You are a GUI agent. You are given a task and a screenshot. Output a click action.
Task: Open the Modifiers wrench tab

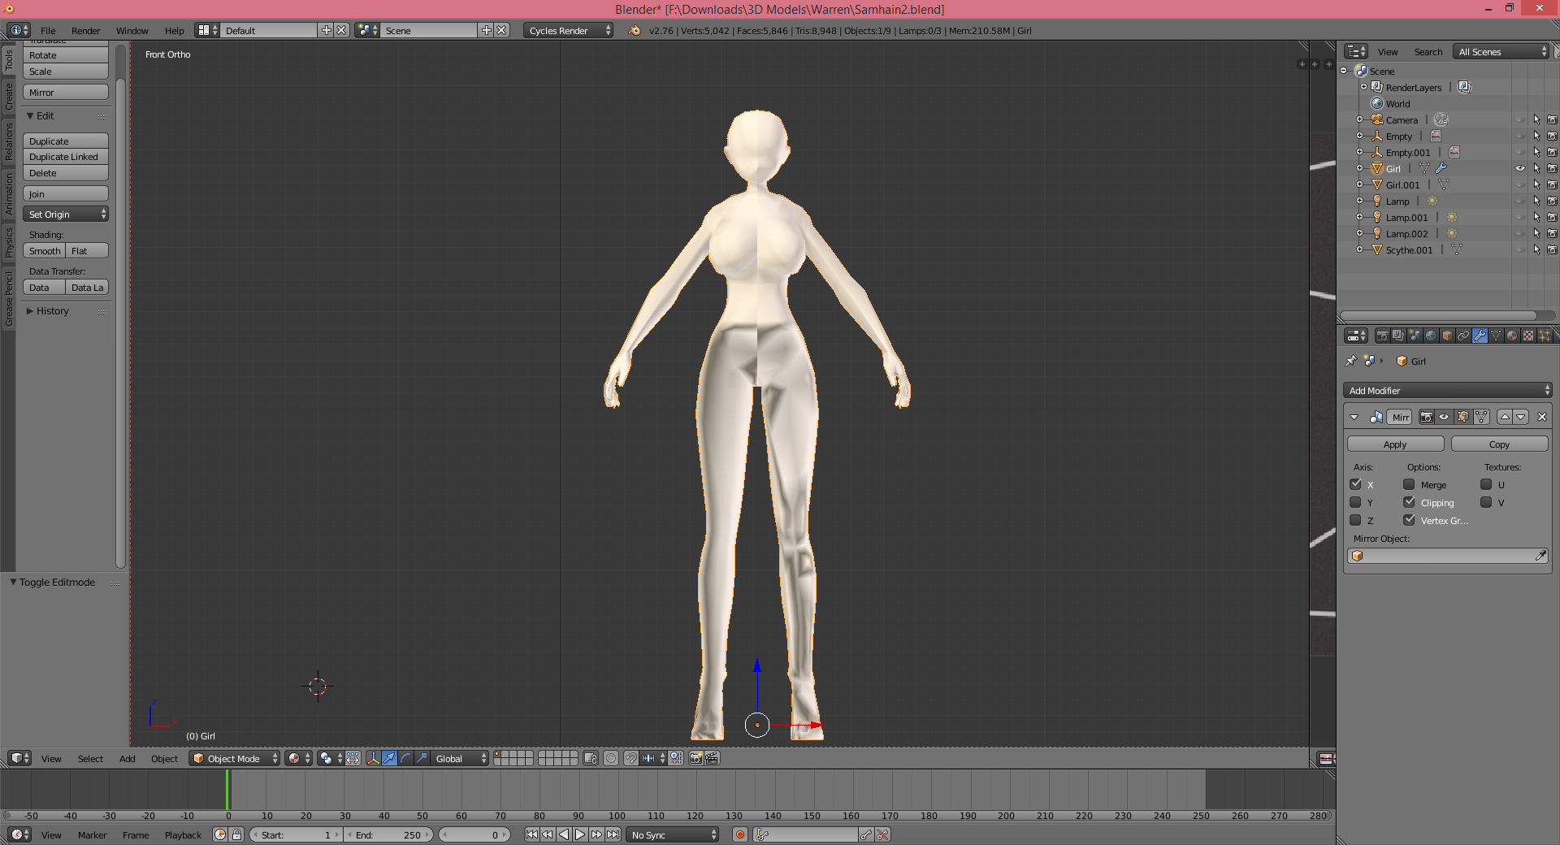click(1480, 336)
